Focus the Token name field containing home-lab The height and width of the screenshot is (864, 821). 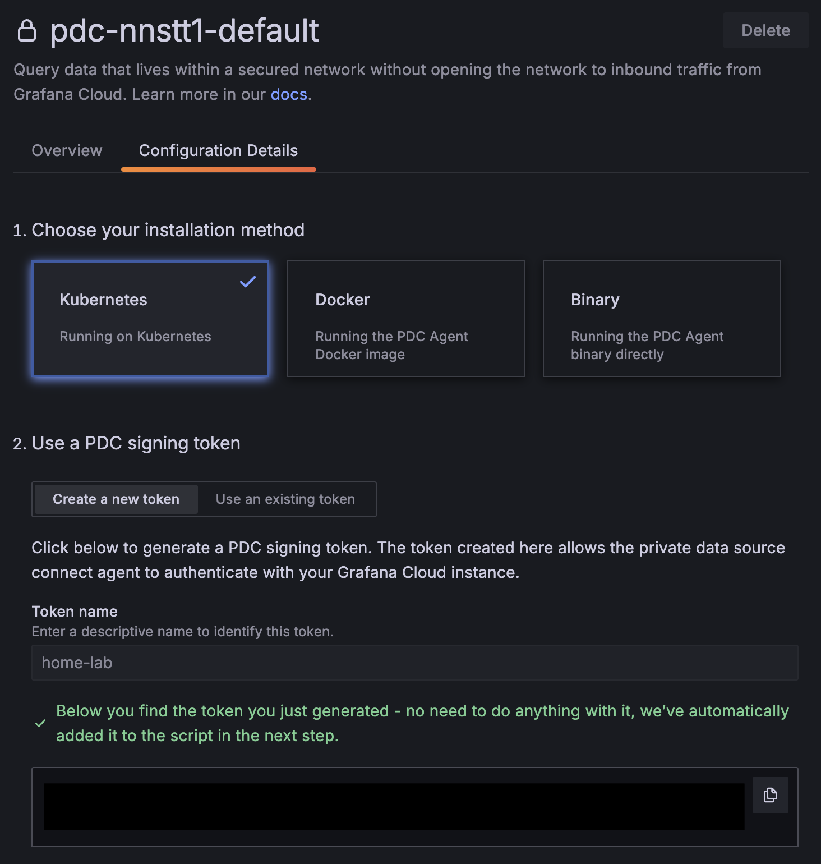point(414,663)
